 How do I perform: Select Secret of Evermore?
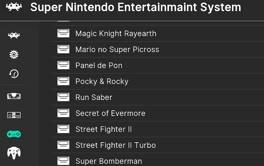[x=110, y=113]
